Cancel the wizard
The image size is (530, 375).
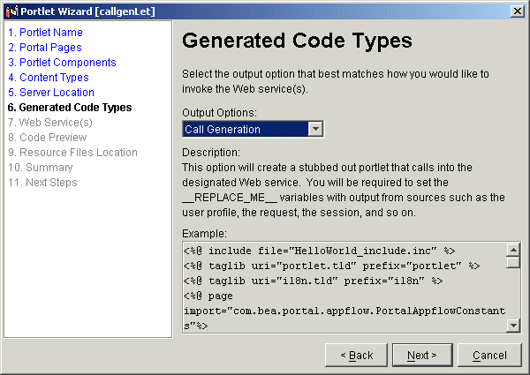tap(489, 356)
